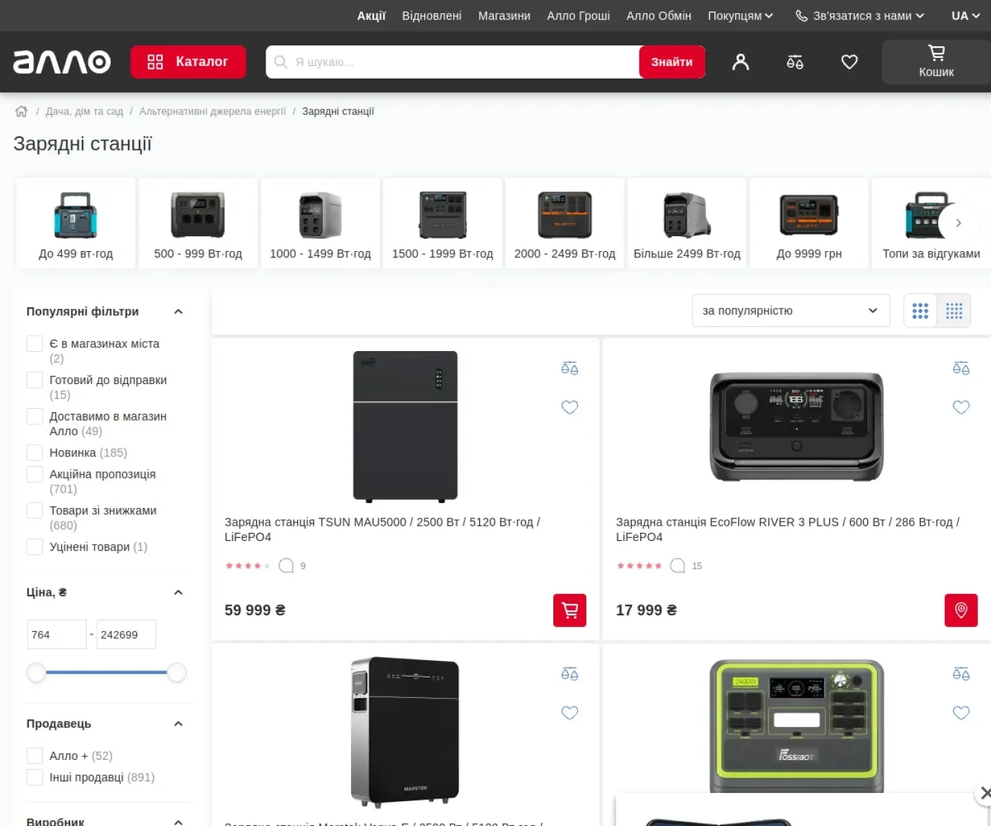991x826 pixels.
Task: Go to home via breadcrumb house icon
Action: tap(21, 112)
